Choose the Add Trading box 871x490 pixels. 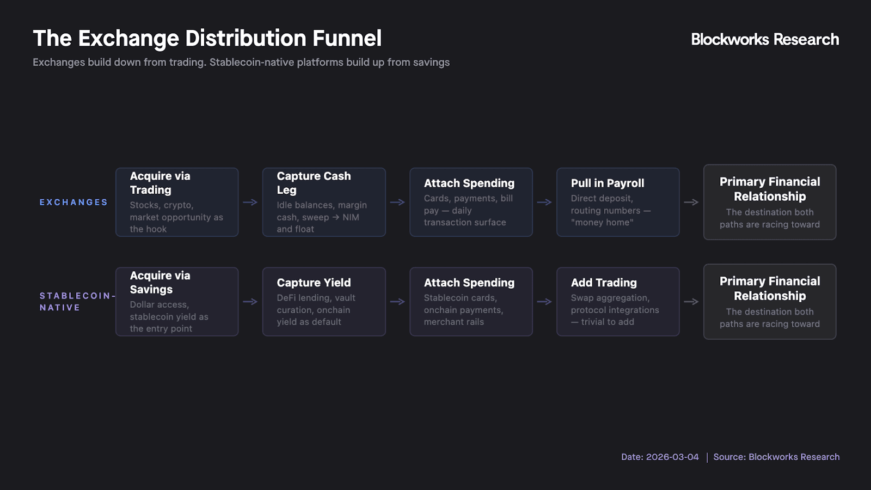point(618,302)
